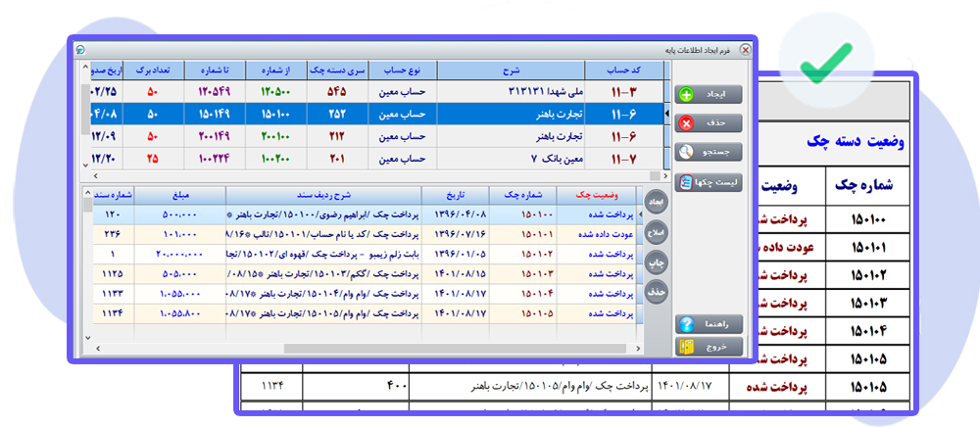Click check series cell ۲۱۲
The image size is (980, 427).
tap(338, 136)
